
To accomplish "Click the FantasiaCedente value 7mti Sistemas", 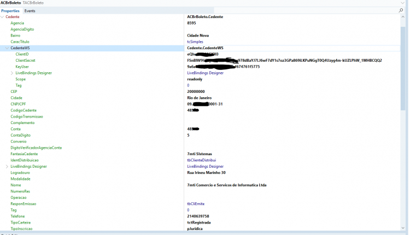I will point(200,154).
